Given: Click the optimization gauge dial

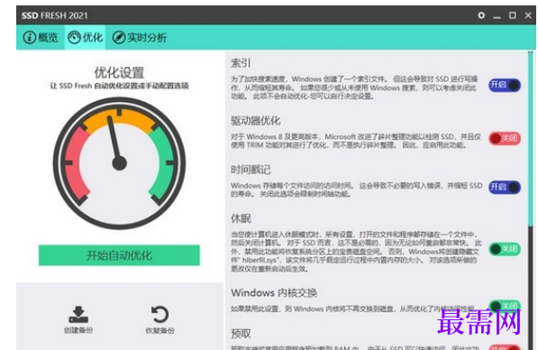Looking at the screenshot, I should pyautogui.click(x=119, y=163).
